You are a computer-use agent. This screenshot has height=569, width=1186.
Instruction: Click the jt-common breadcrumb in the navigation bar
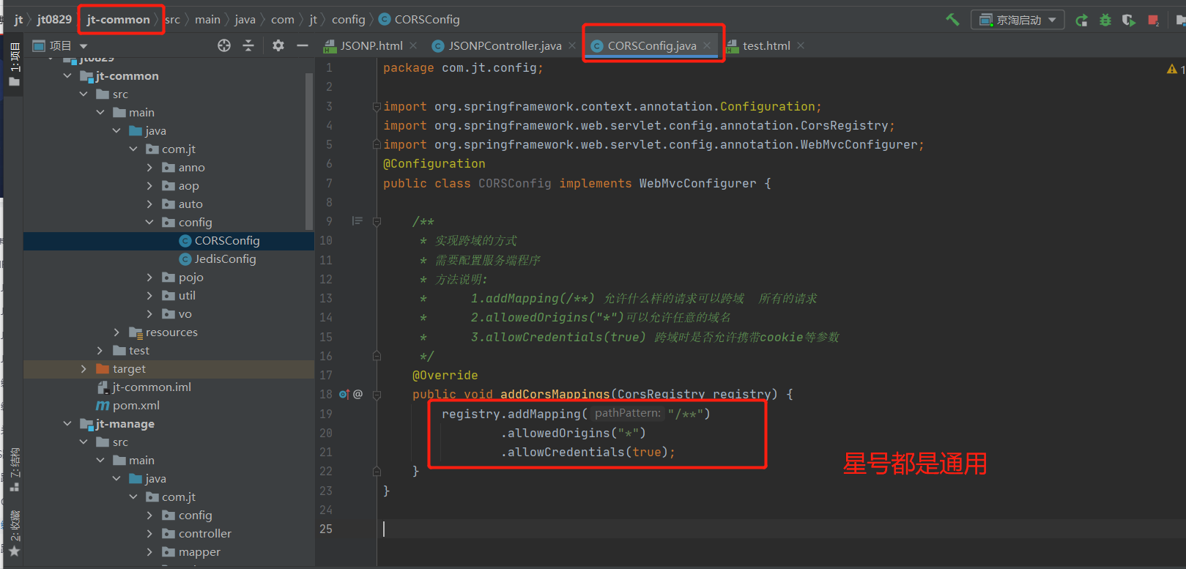coord(118,20)
